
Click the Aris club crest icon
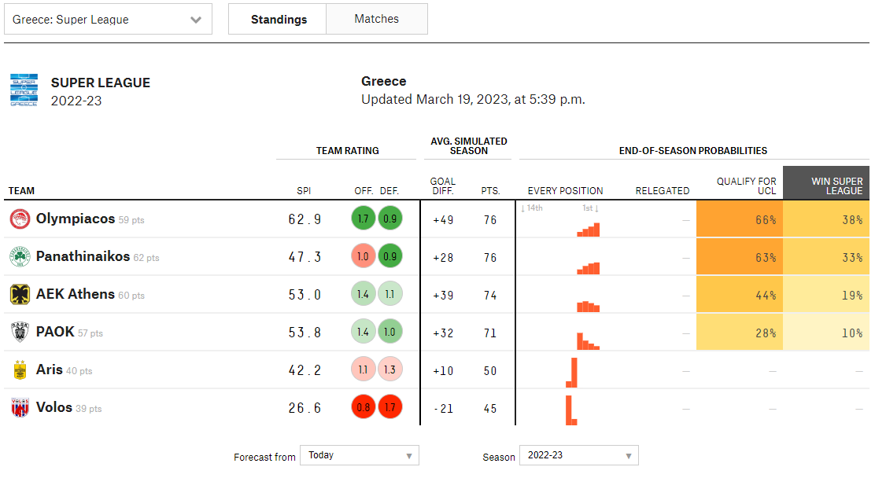pos(20,370)
